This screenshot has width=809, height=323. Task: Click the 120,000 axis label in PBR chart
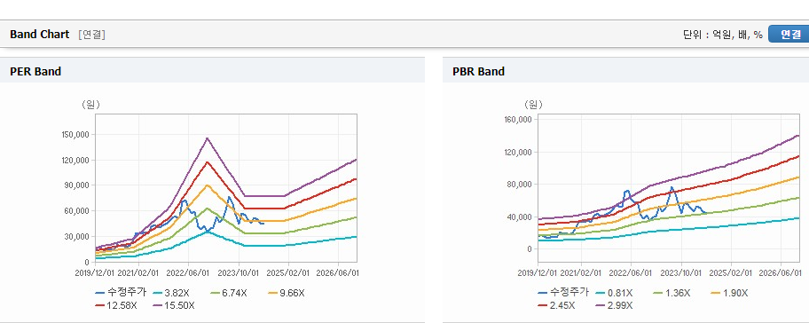tap(518, 153)
